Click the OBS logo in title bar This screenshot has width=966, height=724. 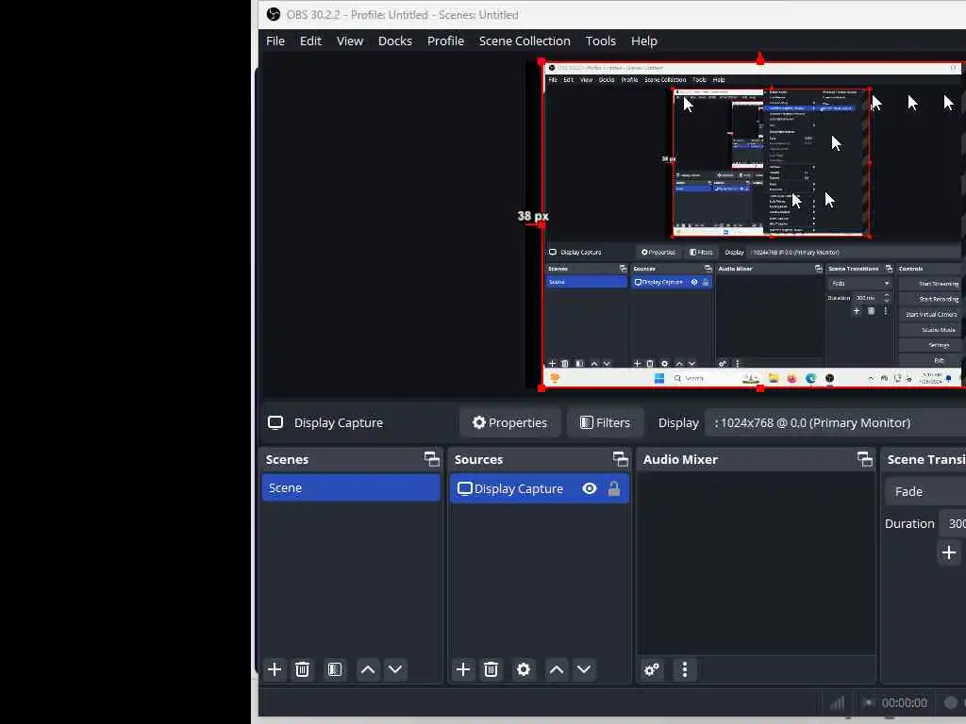point(274,14)
